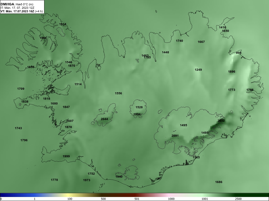This screenshot has width=269, height=201.
Task: Click the 1752 value
Action: point(91,174)
